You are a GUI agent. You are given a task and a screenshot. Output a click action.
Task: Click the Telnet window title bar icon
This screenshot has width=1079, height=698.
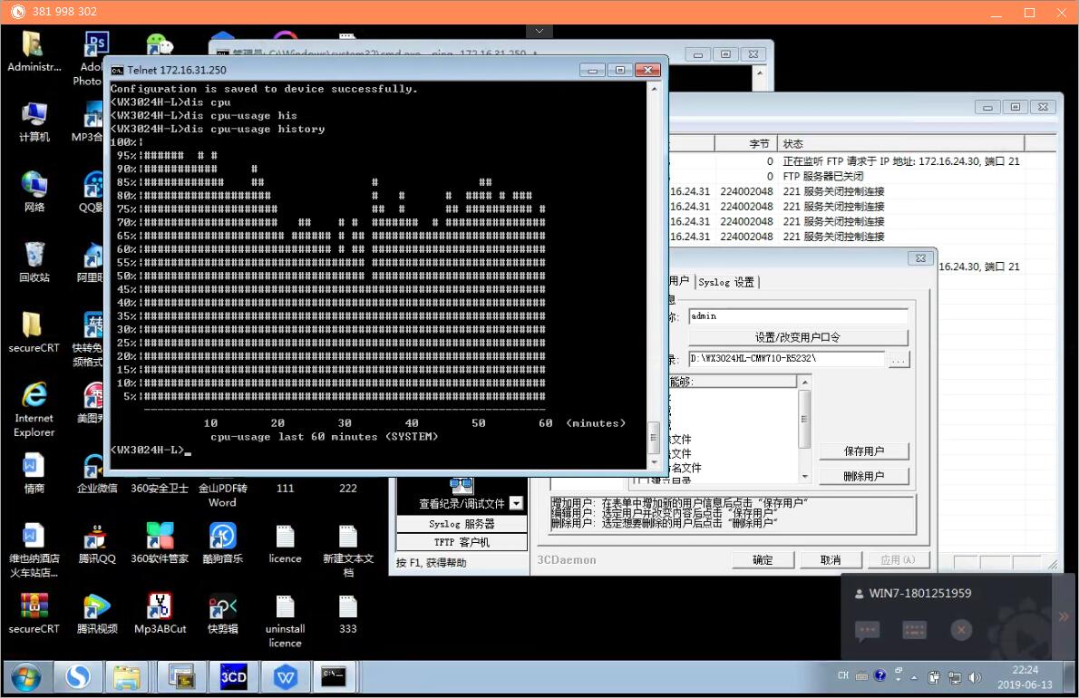117,70
